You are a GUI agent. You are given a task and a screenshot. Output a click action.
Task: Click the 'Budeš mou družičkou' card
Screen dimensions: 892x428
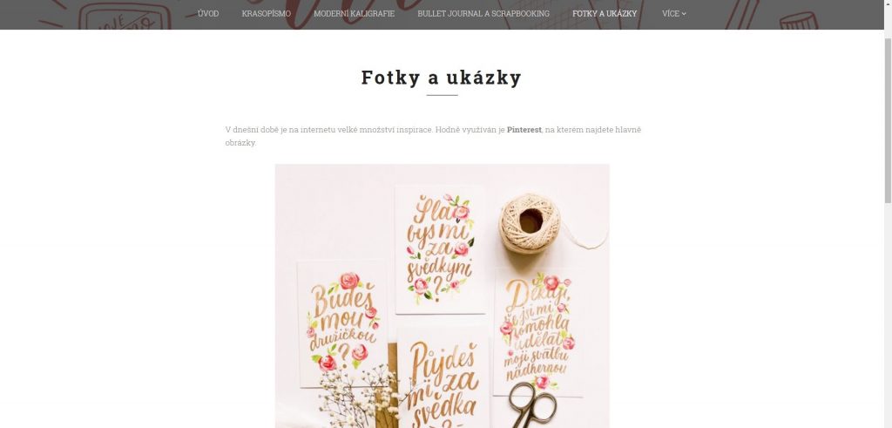342,323
